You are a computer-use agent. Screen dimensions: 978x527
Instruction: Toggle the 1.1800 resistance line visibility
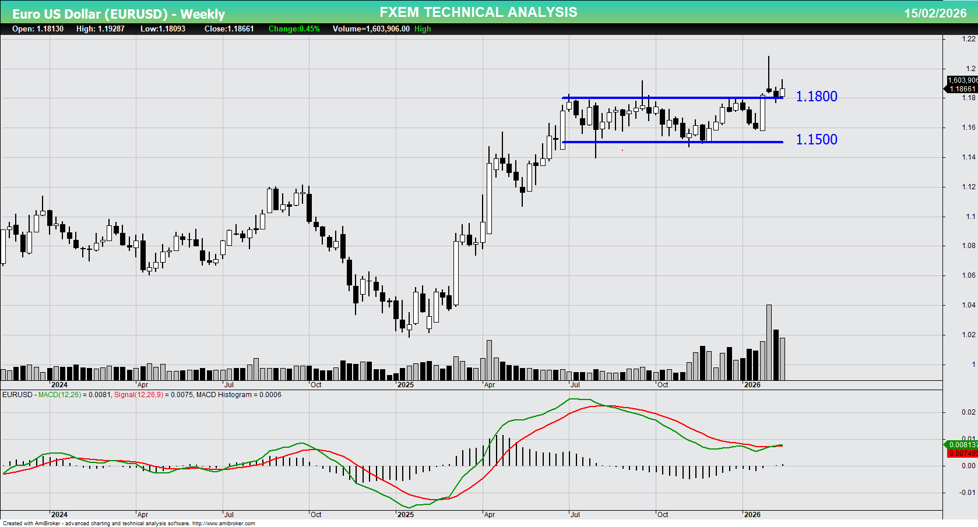click(670, 97)
